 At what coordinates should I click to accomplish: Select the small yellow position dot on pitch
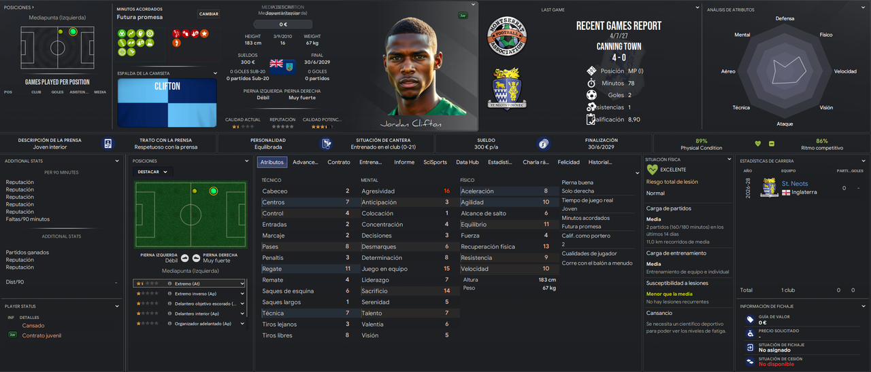[195, 191]
